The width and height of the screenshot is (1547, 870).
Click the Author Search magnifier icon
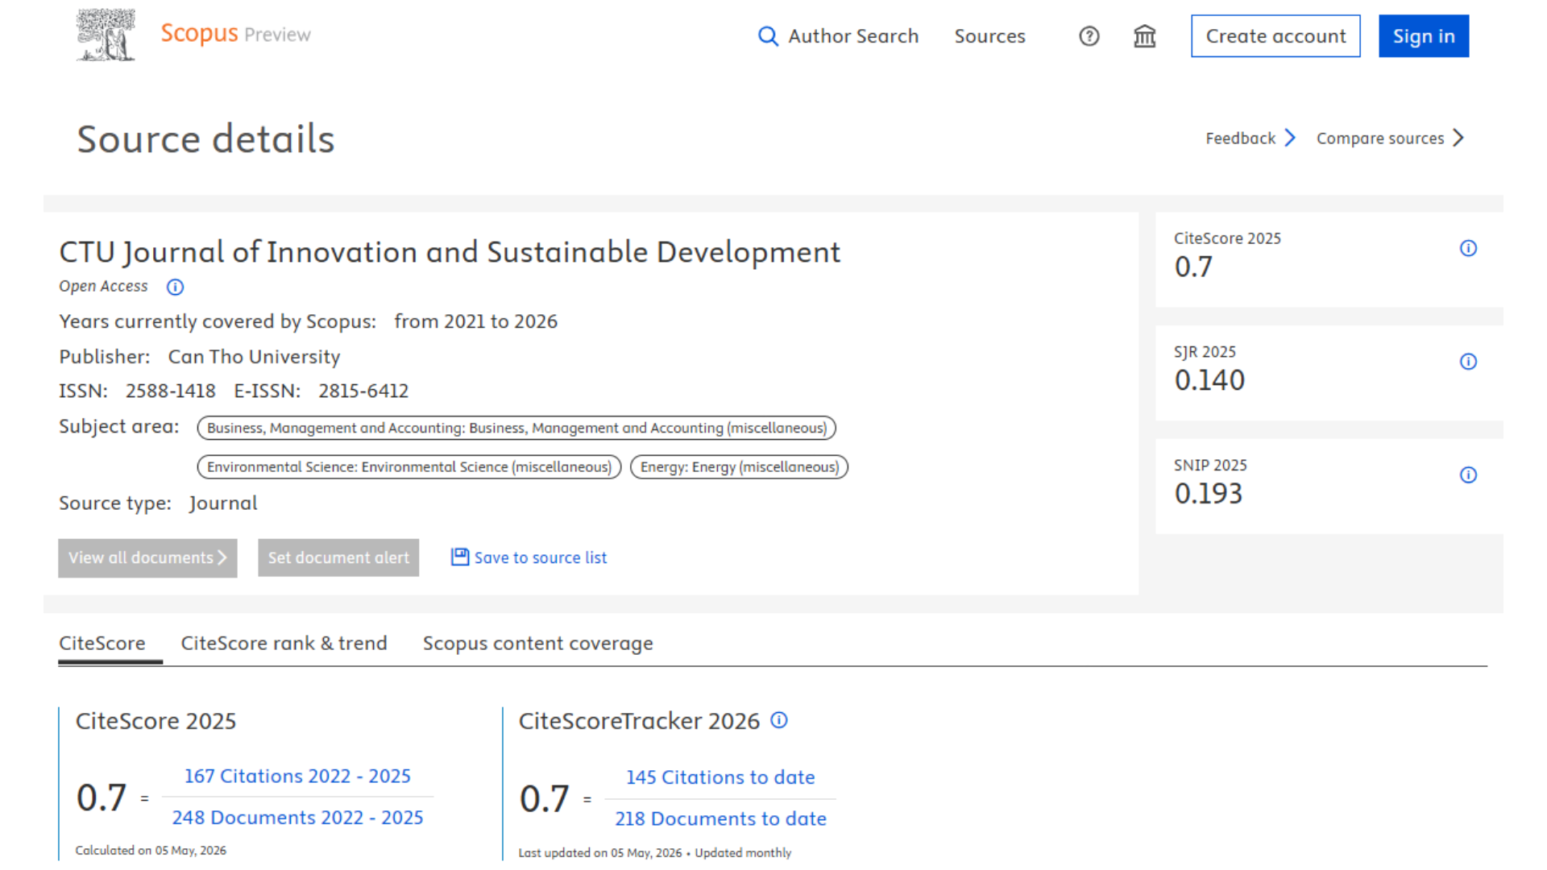click(x=768, y=36)
